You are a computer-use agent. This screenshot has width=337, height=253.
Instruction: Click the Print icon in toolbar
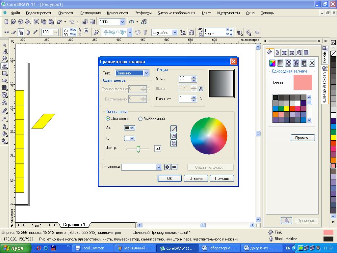pyautogui.click(x=28, y=21)
